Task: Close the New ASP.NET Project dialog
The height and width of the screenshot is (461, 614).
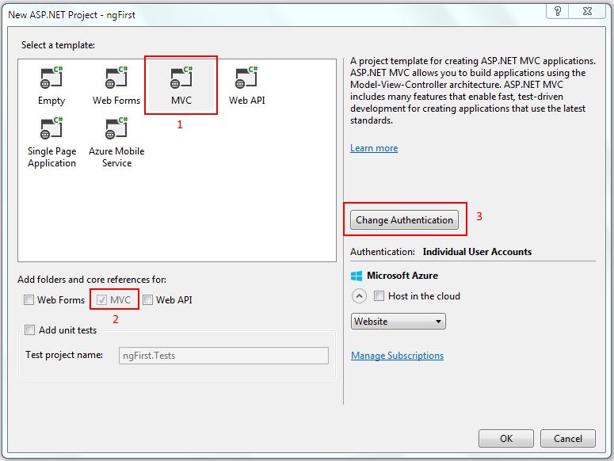Action: click(587, 11)
